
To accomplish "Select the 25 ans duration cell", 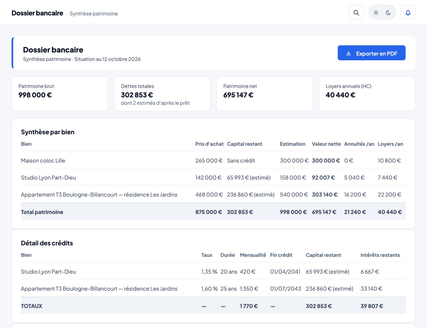I will point(228,289).
